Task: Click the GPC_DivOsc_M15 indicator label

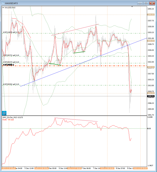Action: click(13, 118)
